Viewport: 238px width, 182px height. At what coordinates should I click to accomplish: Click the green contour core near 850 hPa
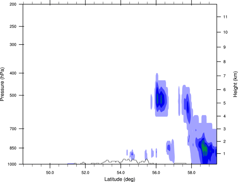pos(204,148)
